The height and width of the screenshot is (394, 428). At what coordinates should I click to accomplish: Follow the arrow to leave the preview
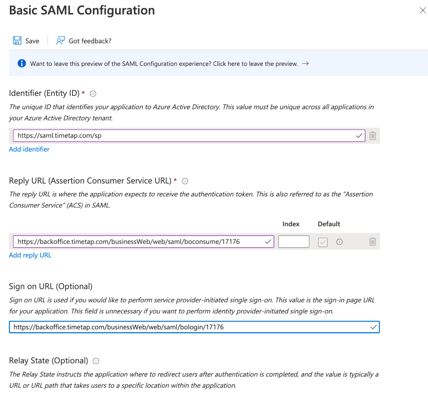point(306,64)
